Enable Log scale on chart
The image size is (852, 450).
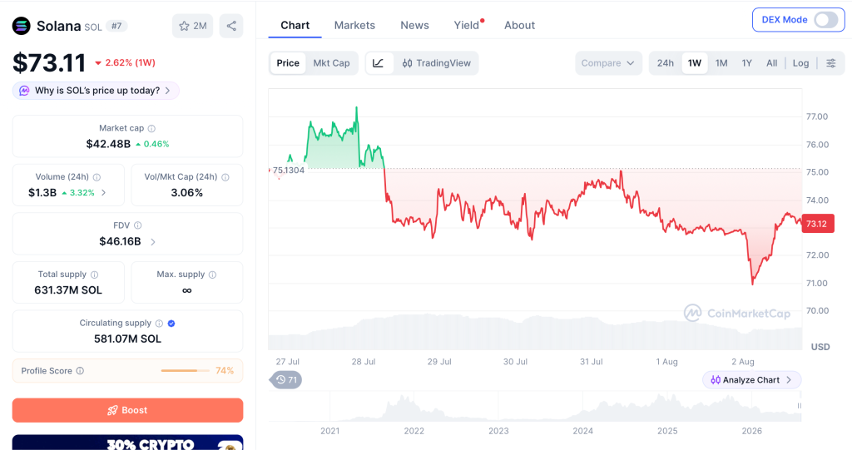(x=800, y=63)
